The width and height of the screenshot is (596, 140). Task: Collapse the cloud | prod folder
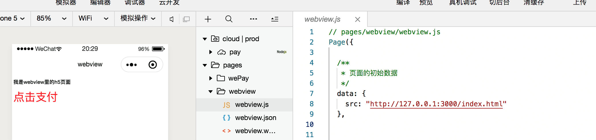[x=205, y=39]
